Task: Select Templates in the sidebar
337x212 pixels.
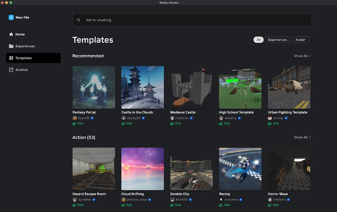Action: coord(24,58)
